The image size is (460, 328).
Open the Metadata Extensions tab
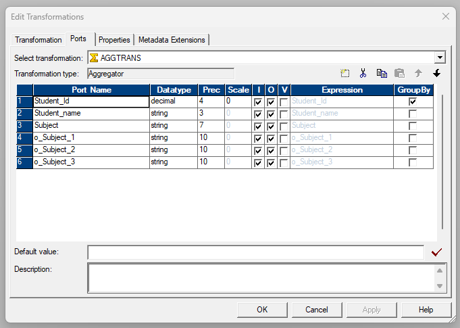[172, 40]
